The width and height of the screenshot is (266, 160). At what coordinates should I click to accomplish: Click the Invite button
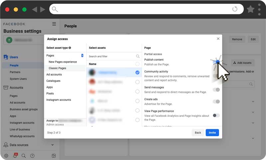(212, 132)
